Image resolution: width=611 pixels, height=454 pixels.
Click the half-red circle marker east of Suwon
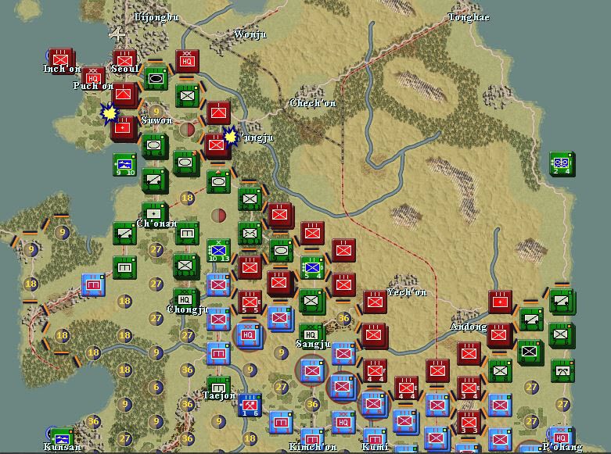pyautogui.click(x=188, y=130)
